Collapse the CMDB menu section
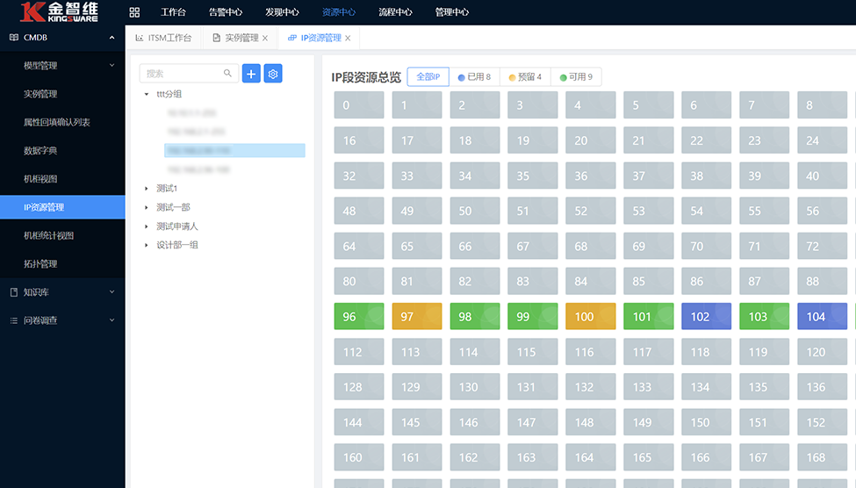The width and height of the screenshot is (856, 488). tap(111, 37)
